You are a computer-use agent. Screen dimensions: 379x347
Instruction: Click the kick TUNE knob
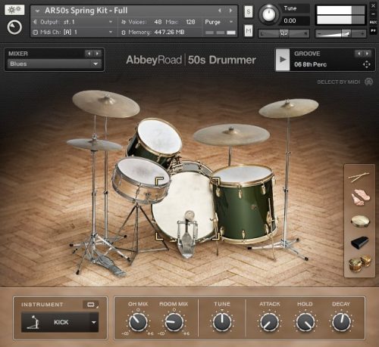222,322
